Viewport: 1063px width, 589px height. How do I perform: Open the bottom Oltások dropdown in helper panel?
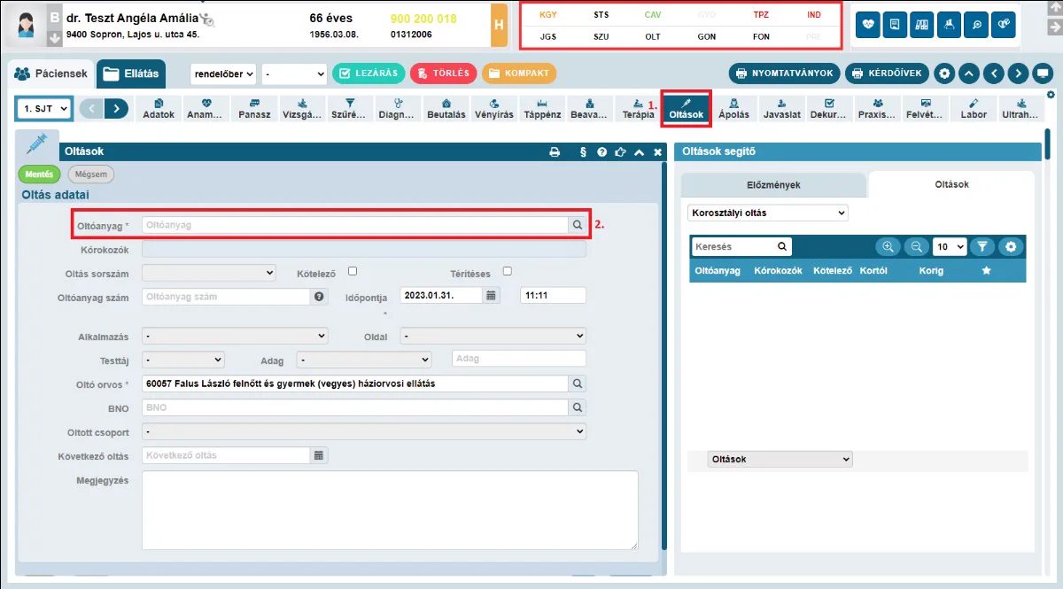coord(780,460)
